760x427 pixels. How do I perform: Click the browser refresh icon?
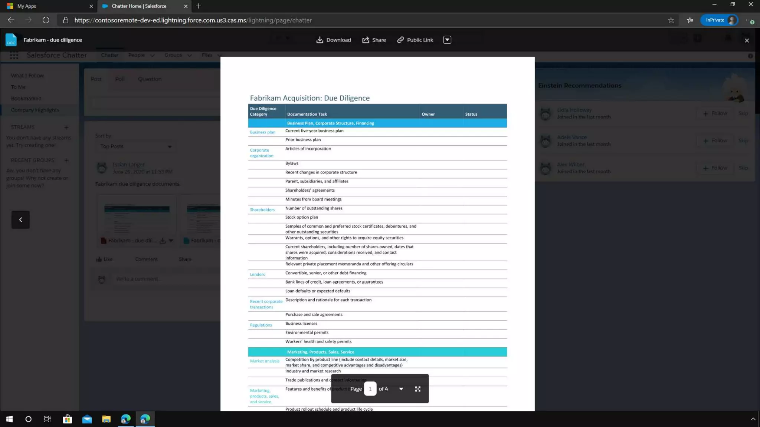(46, 20)
